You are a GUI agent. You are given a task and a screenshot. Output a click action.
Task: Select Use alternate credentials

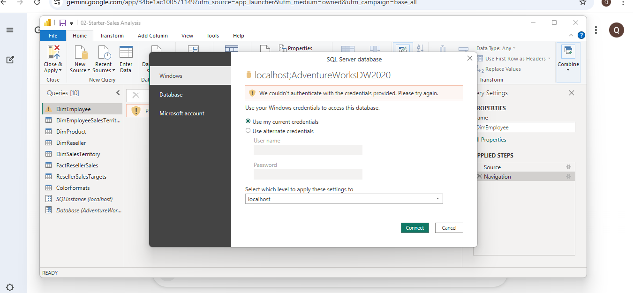(248, 131)
